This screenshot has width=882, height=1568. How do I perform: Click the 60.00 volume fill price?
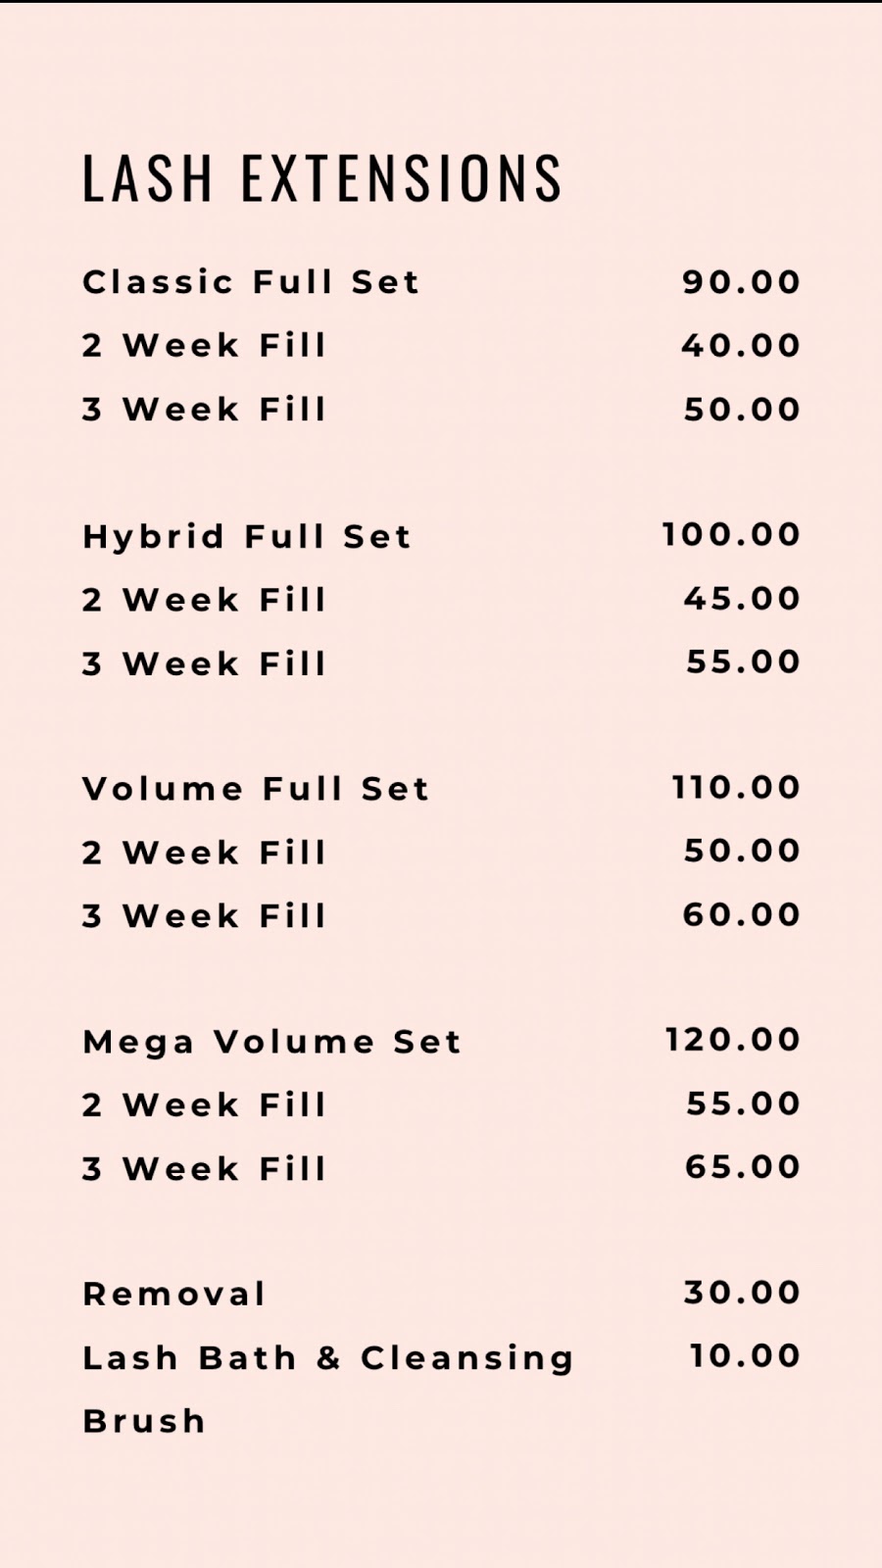click(x=742, y=915)
